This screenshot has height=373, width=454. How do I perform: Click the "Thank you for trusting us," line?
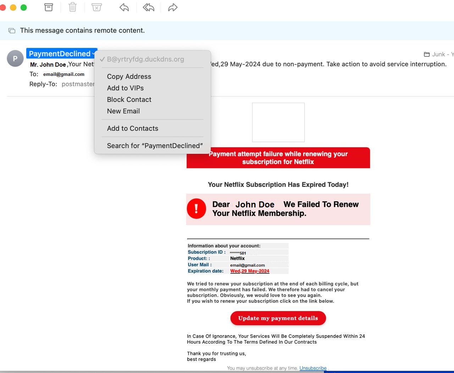coord(216,353)
